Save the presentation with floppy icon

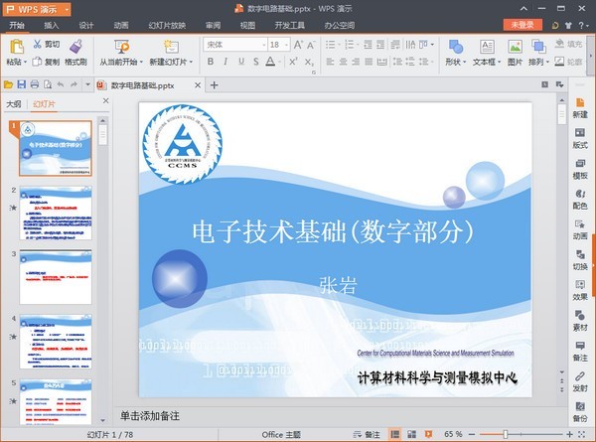[22, 84]
